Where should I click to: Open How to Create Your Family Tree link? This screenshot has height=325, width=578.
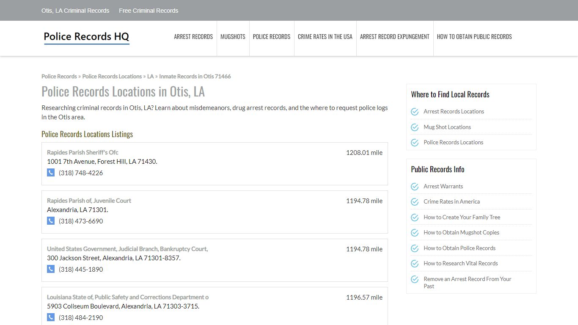[x=462, y=218]
